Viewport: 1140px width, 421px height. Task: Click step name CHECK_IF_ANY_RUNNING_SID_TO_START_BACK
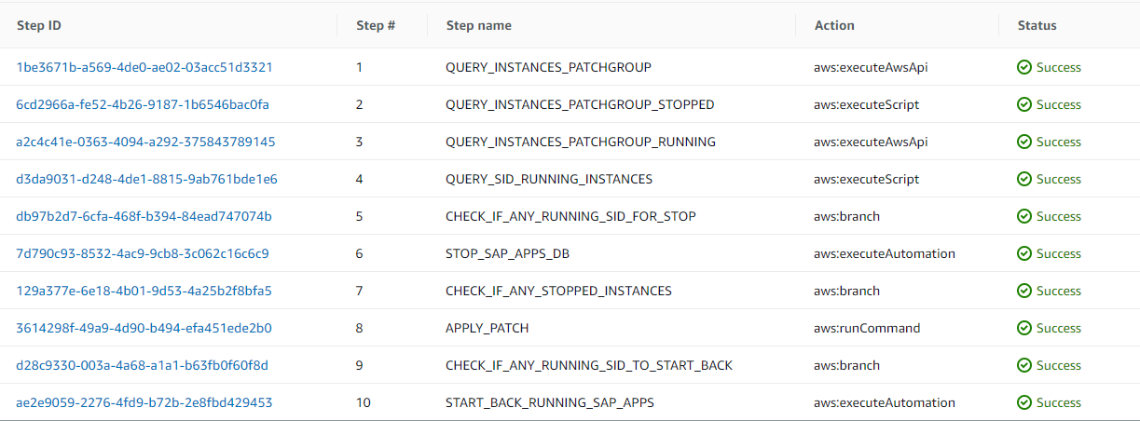tap(589, 365)
